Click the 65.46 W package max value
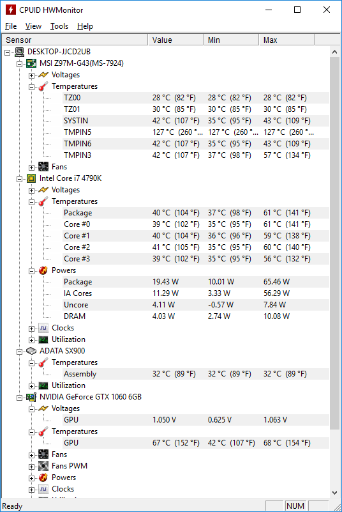 click(276, 282)
